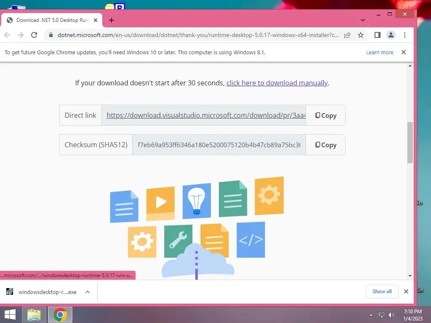Select the checksum value field
431x323 pixels.
(x=219, y=145)
